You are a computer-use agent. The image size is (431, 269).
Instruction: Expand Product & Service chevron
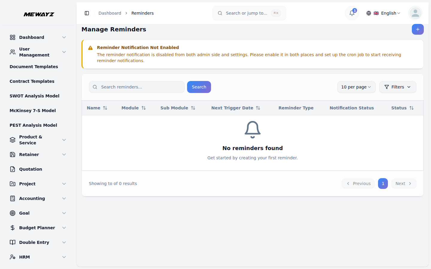64,140
